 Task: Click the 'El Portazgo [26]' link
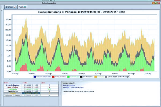point(69,85)
